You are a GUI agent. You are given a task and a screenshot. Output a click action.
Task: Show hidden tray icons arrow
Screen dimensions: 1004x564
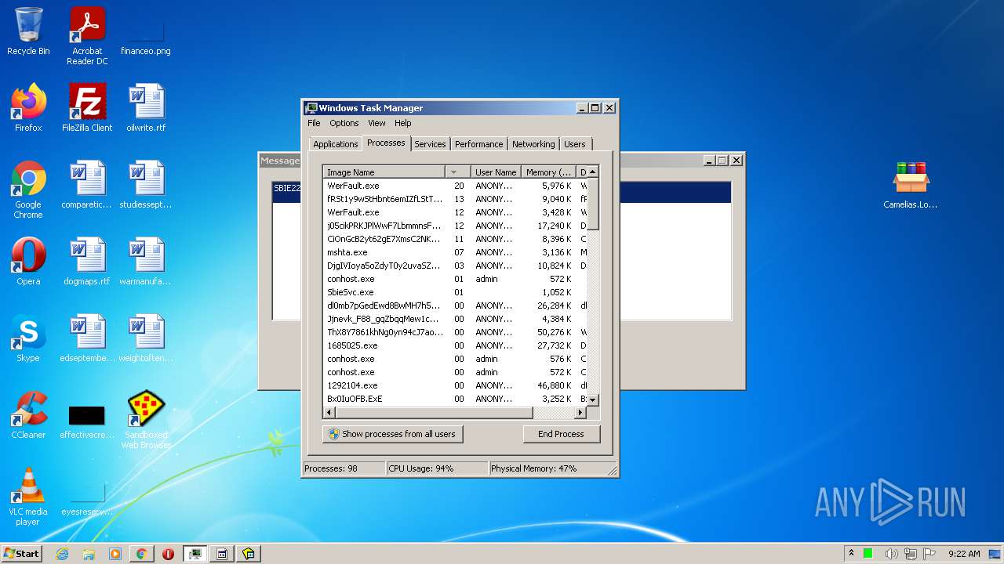tap(851, 554)
